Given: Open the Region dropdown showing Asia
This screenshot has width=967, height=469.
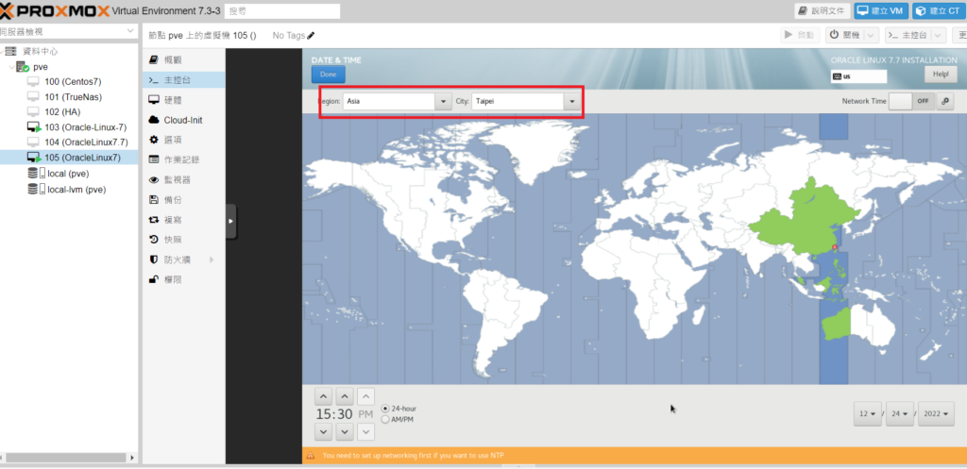Looking at the screenshot, I should click(x=398, y=101).
